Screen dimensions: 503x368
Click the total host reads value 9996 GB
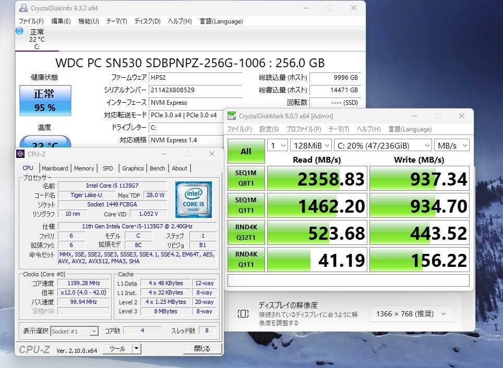(335, 78)
